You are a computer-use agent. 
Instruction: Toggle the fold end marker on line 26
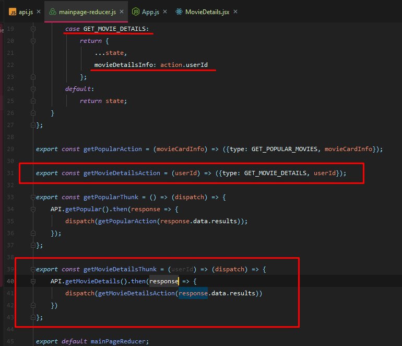click(x=33, y=113)
